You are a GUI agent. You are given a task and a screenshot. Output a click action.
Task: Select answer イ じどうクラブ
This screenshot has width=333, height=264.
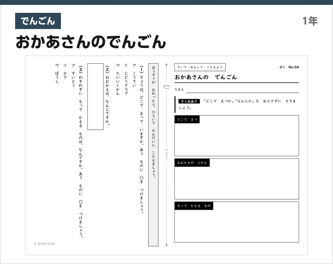pos(126,79)
